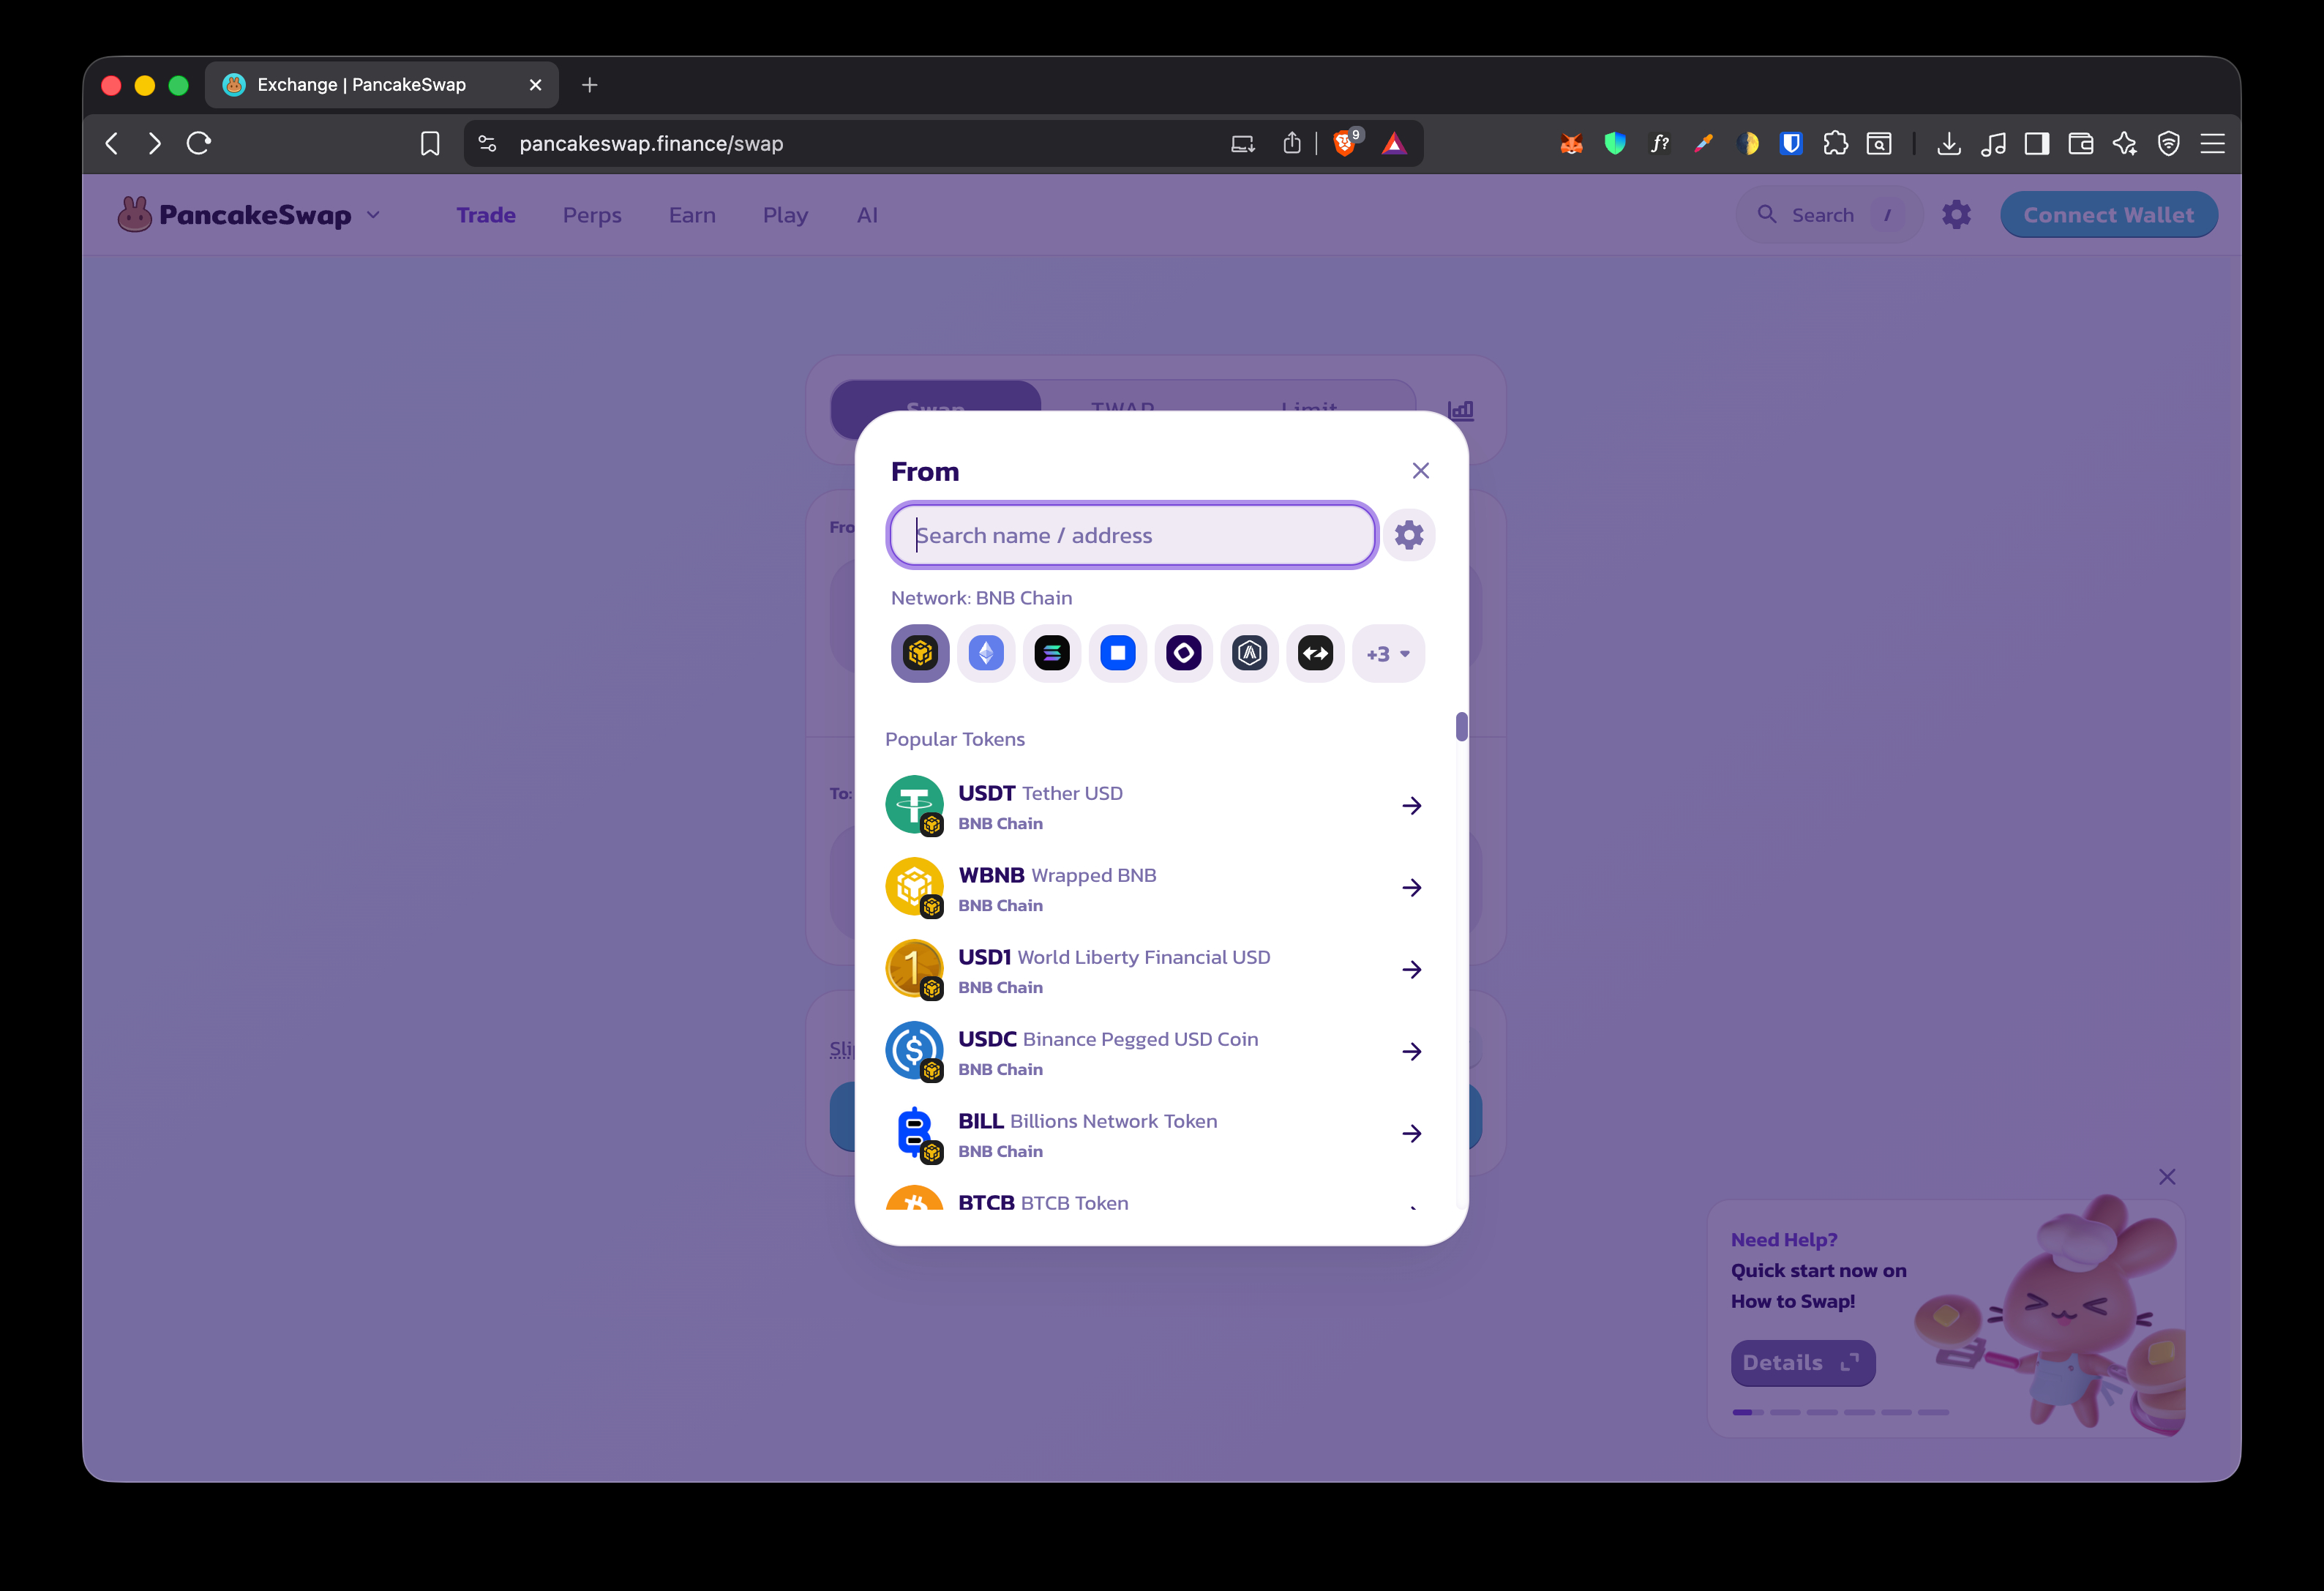This screenshot has height=1591, width=2324.
Task: Open token list settings gear in the From dialog
Action: [1409, 535]
